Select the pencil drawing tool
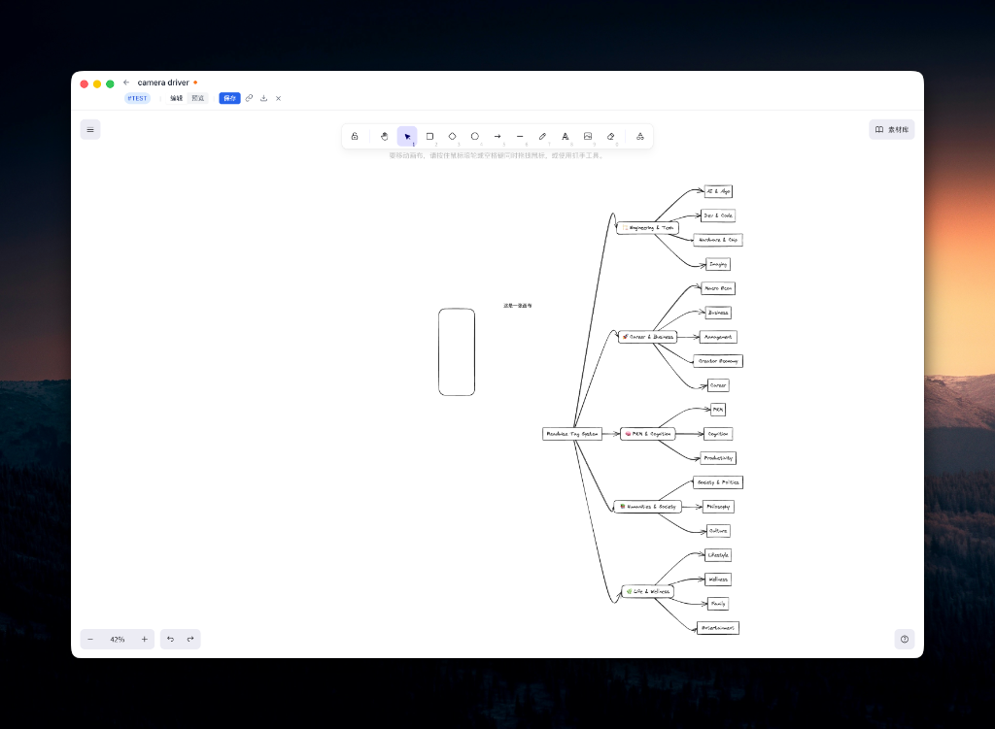995x729 pixels. [x=542, y=136]
